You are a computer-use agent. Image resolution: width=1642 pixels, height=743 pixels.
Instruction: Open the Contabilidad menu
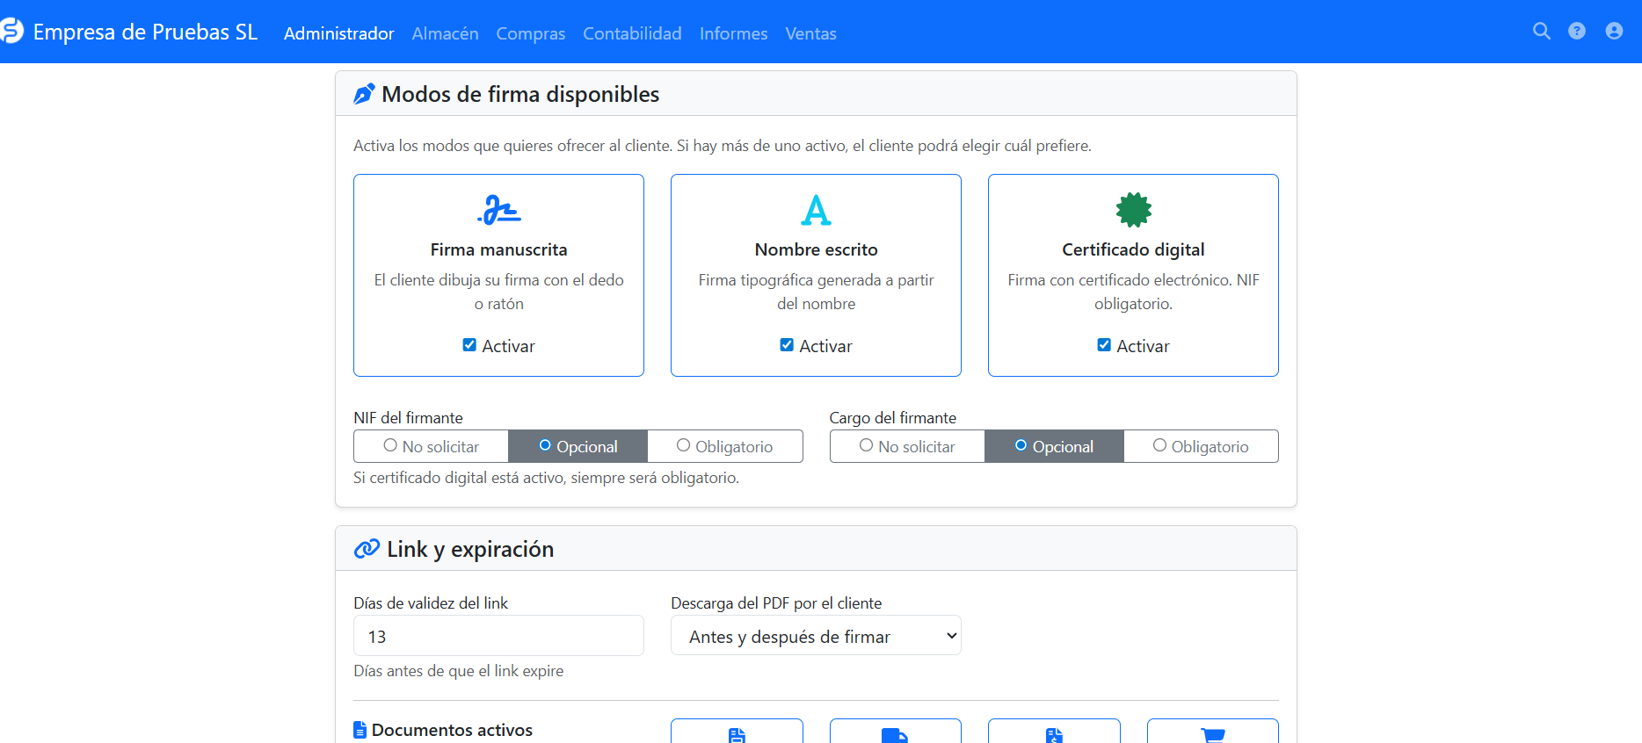pos(632,33)
